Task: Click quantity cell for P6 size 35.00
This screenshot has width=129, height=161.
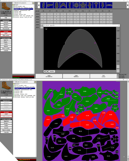Action: (x=43, y=14)
